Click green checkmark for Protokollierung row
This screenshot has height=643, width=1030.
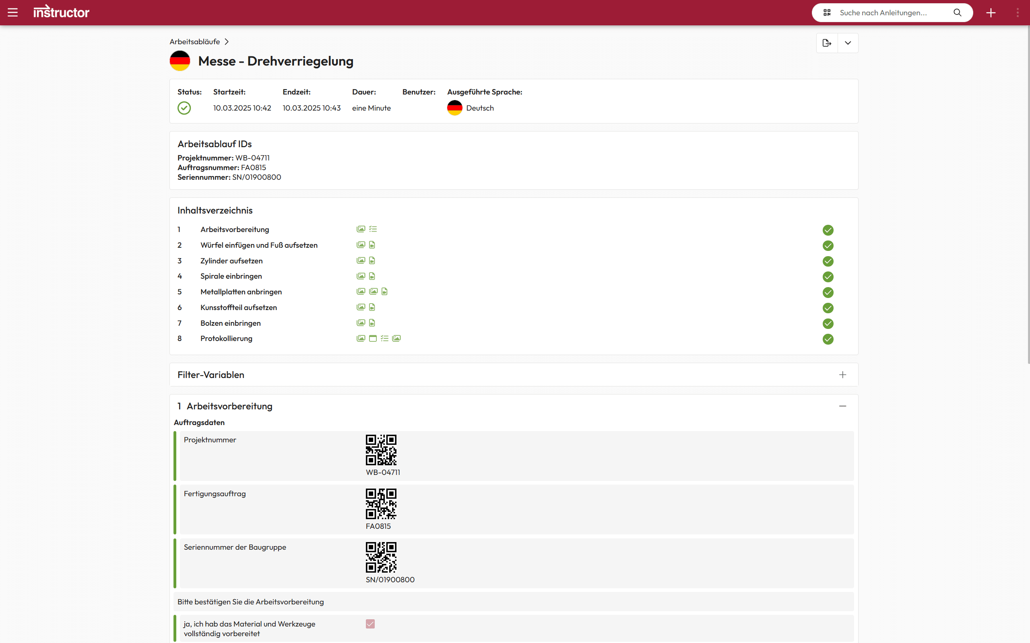click(x=828, y=339)
